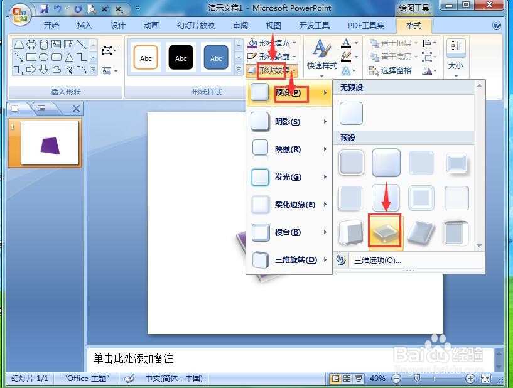Open the text box dropdown button
This screenshot has width=513, height=388.
click(109, 71)
